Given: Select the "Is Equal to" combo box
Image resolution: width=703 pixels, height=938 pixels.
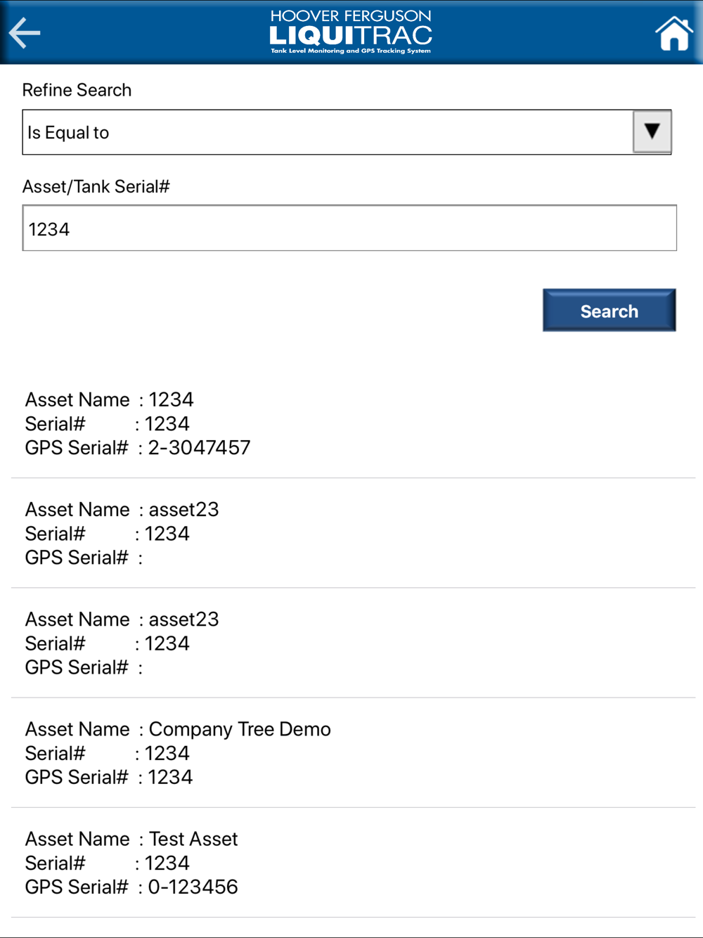Looking at the screenshot, I should pyautogui.click(x=328, y=132).
